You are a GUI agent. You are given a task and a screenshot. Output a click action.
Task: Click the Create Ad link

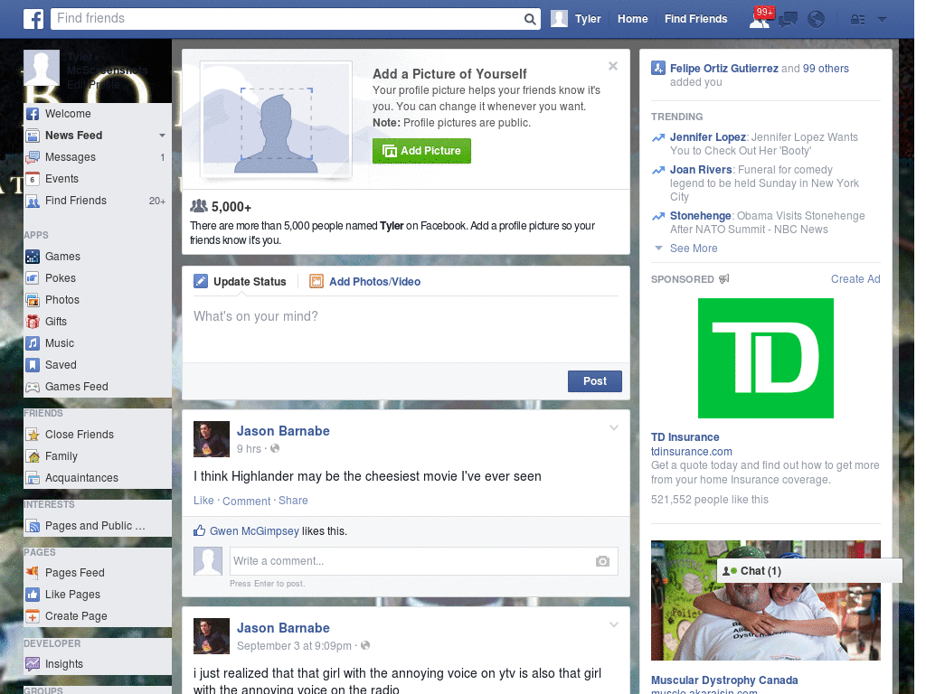855,279
